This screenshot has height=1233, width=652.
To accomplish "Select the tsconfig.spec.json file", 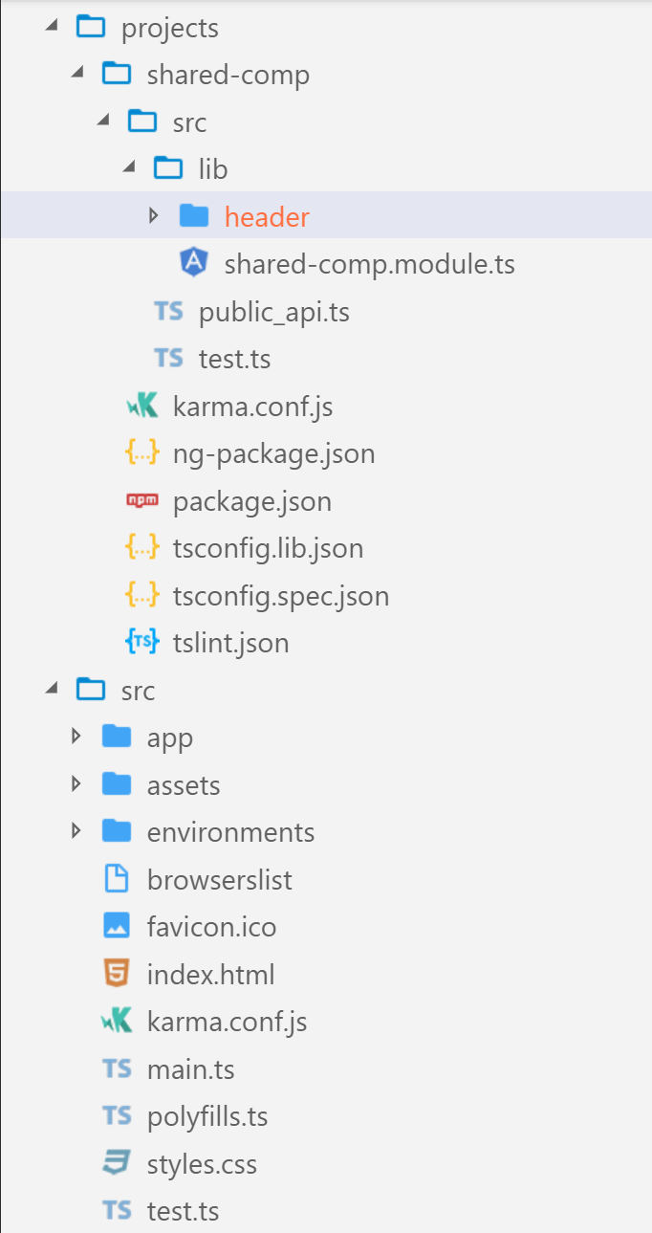I will 281,595.
